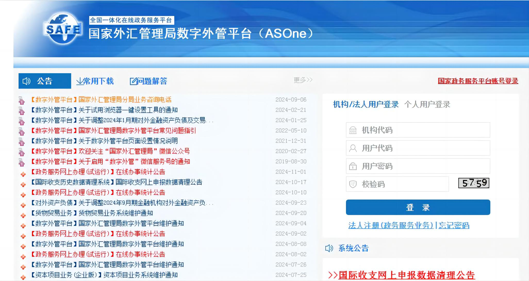The width and height of the screenshot is (529, 281).
Task: Click diamond bullet beside 国际收支网上申报数据清理公告 row
Action: click(23, 185)
